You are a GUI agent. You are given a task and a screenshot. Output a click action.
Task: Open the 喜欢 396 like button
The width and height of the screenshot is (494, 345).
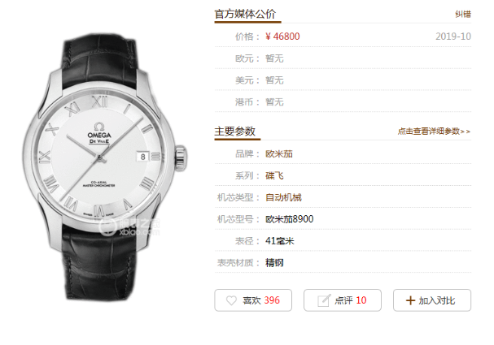[253, 300]
